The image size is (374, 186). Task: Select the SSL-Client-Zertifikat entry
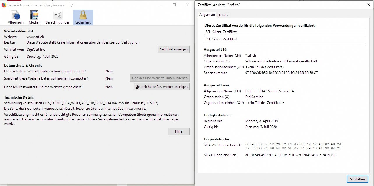point(284,32)
